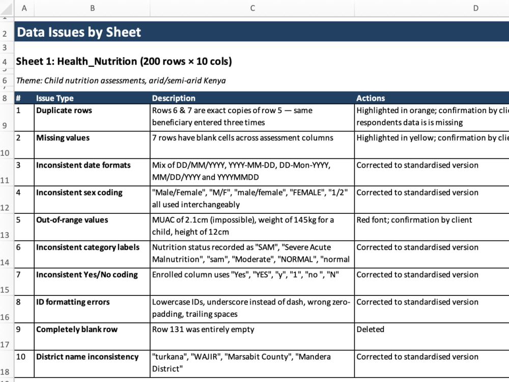The image size is (509, 382).
Task: Click the '#' header cell
Action: pyautogui.click(x=24, y=98)
